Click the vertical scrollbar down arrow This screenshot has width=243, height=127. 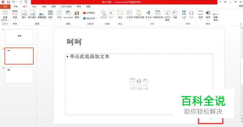click(x=242, y=115)
